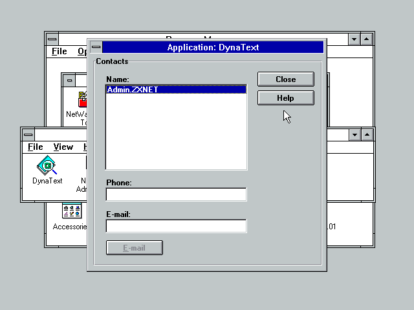Screen dimensions: 414x310
Task: Open the File menu in launcher window
Action: 36,147
